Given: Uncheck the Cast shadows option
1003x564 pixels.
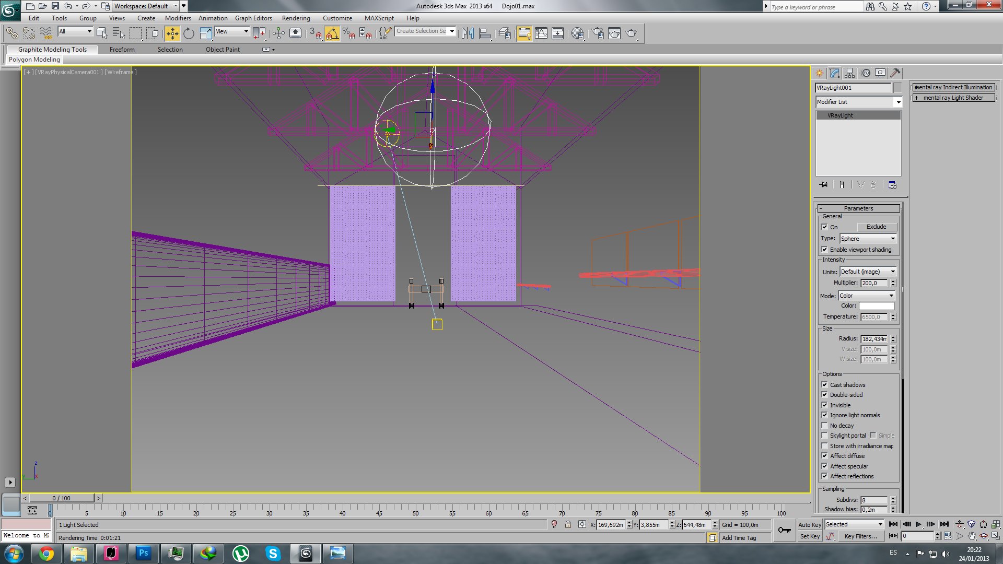Looking at the screenshot, I should 824,385.
